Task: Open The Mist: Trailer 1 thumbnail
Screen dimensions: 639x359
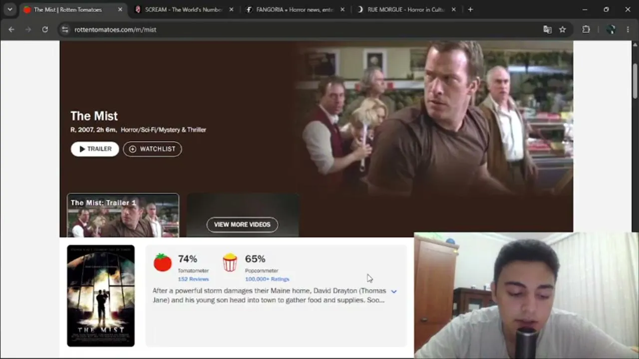Action: pos(123,215)
